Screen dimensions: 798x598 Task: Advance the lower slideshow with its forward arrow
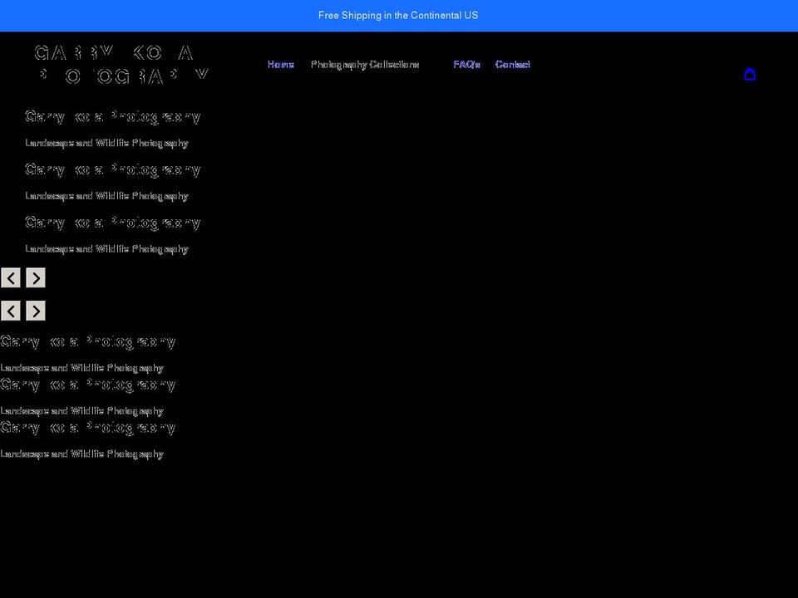pos(35,311)
